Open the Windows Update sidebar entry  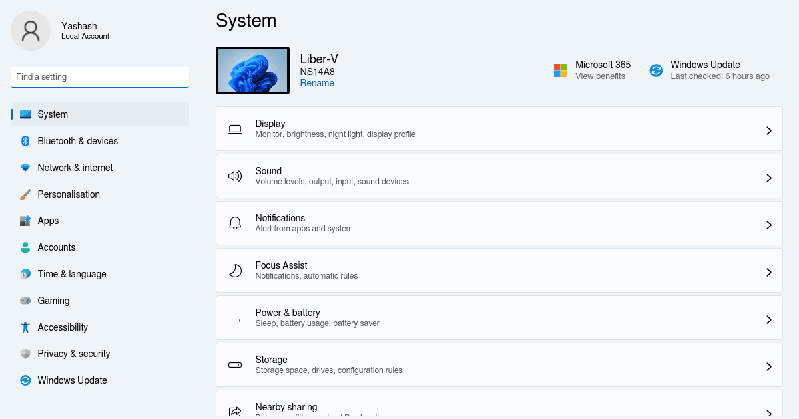point(25,380)
